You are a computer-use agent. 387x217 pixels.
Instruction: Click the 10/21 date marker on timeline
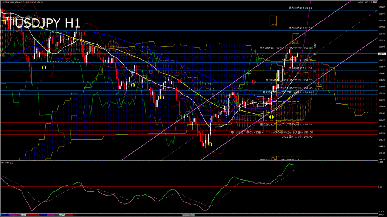[23, 215]
